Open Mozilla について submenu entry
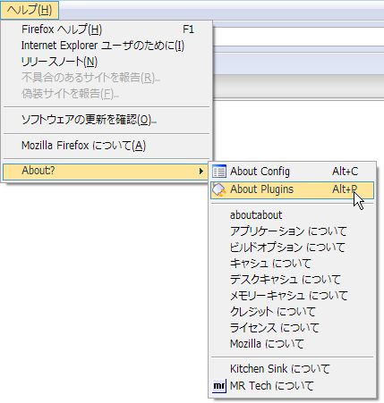The height and width of the screenshot is (403, 384). [292, 344]
